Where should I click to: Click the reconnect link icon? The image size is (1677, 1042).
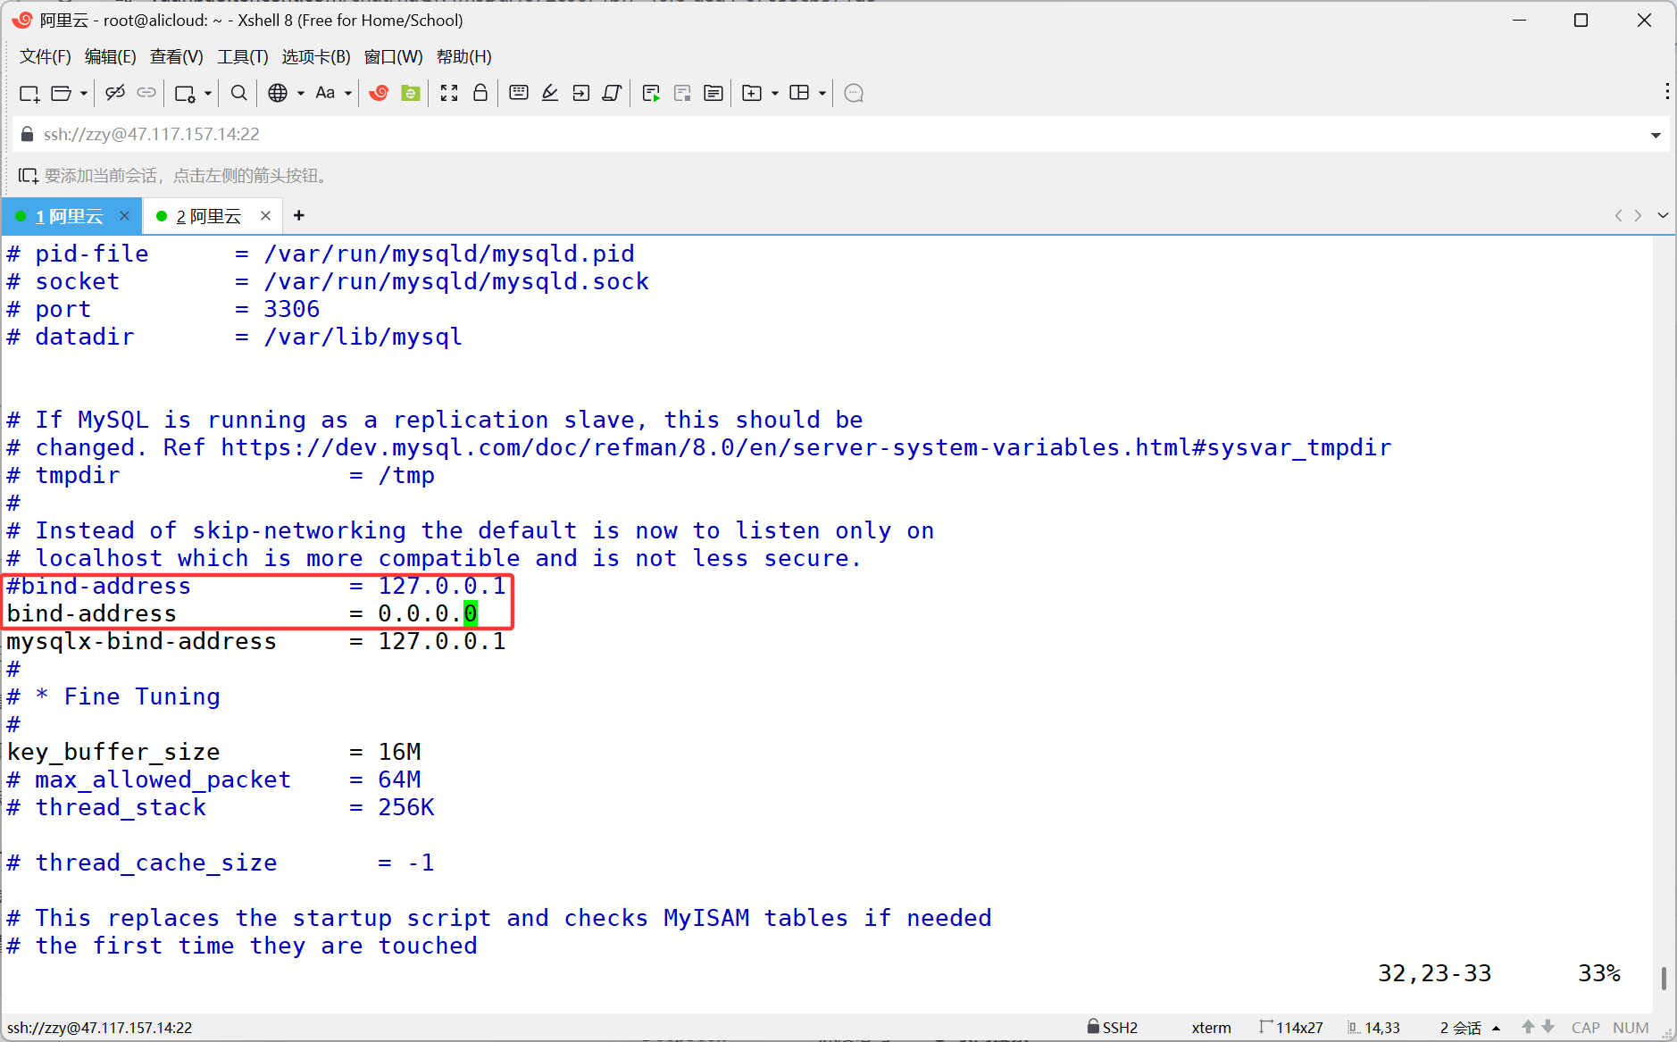coord(146,93)
